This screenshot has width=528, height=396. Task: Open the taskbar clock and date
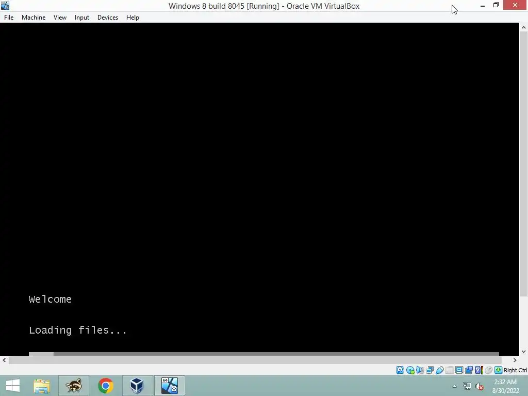505,386
